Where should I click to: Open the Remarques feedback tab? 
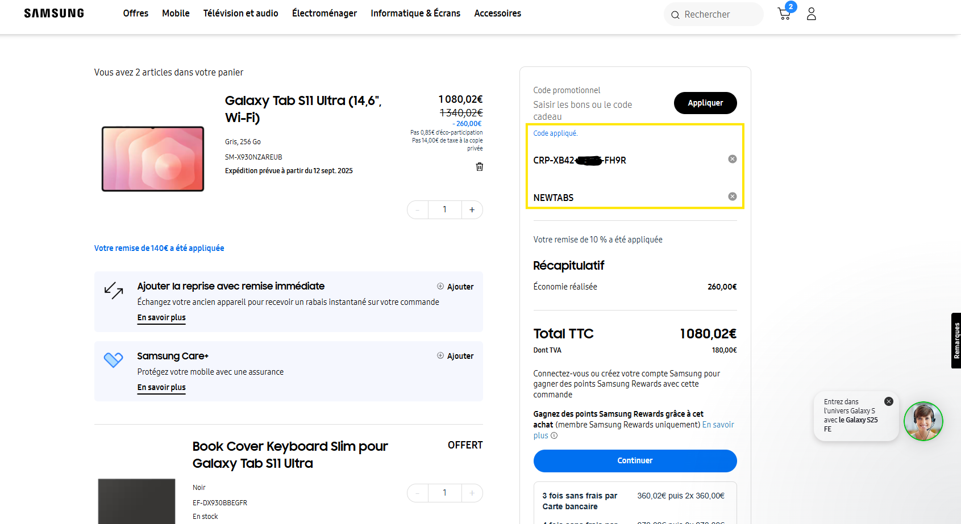tap(956, 341)
